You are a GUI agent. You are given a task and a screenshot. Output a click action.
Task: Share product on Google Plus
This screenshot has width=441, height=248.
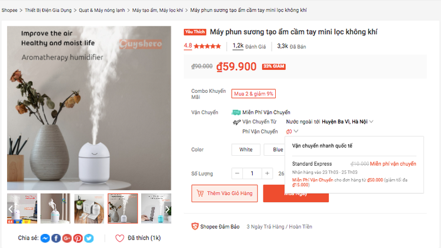(x=67, y=238)
